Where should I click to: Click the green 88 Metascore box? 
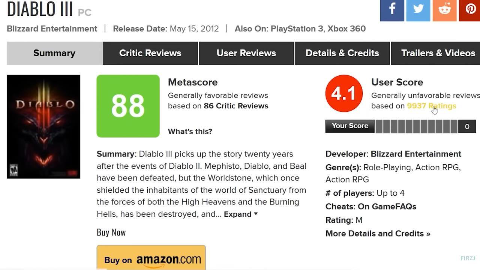pos(128,106)
